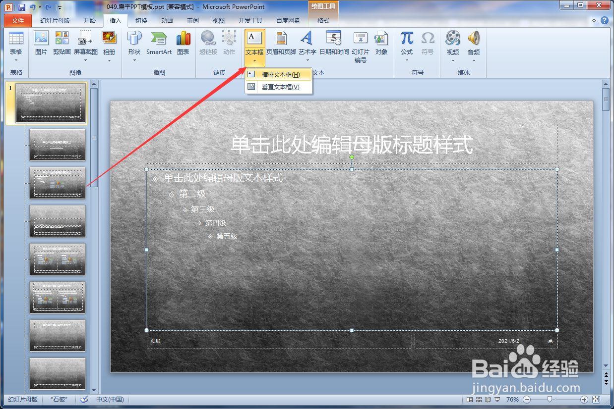Click the spell check status bar icon
Screen dimensions: 614x409
[x=84, y=399]
